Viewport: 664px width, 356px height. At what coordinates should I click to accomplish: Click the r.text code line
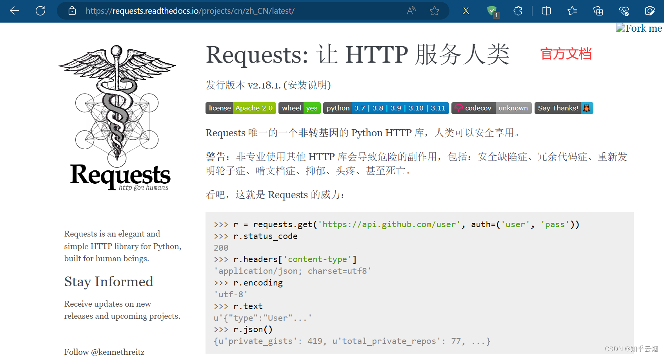238,306
